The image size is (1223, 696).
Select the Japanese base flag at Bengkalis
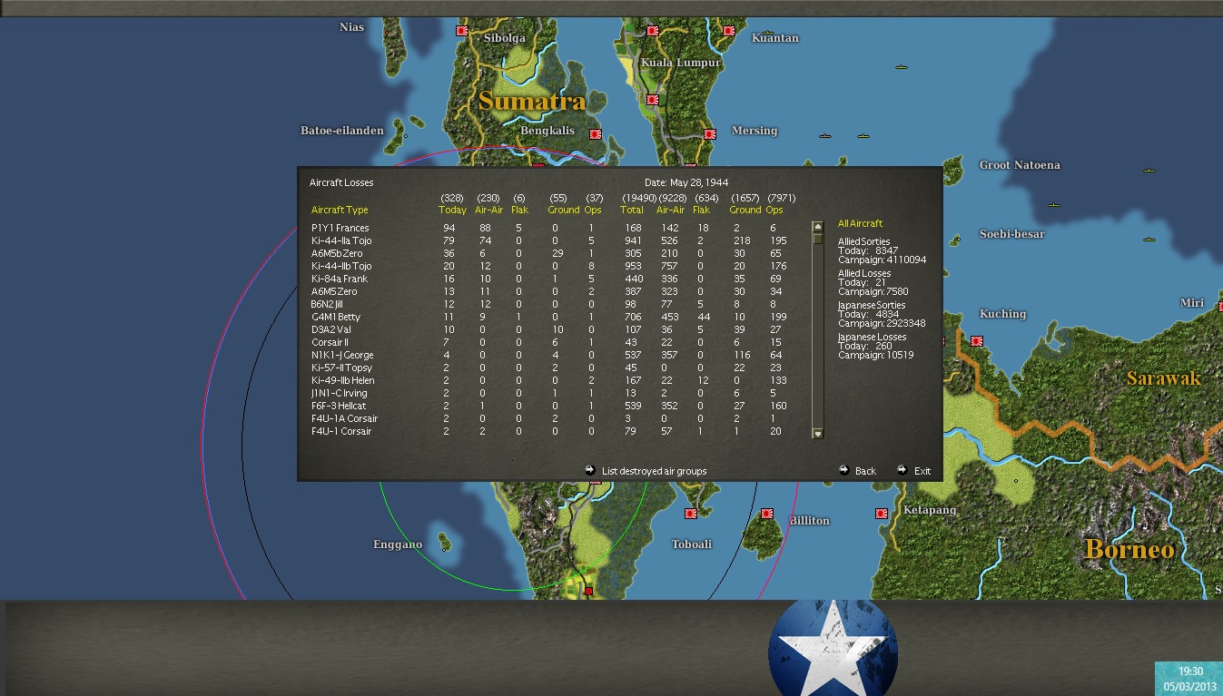(x=596, y=133)
